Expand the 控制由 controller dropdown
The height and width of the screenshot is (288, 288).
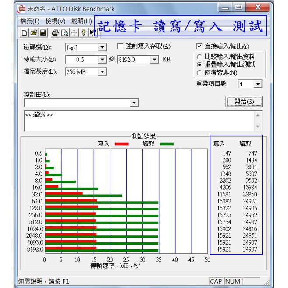[134, 103]
